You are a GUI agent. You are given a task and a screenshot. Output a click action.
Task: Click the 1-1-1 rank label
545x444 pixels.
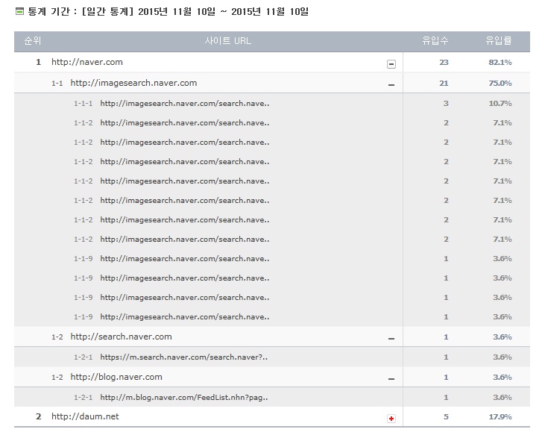tap(83, 104)
